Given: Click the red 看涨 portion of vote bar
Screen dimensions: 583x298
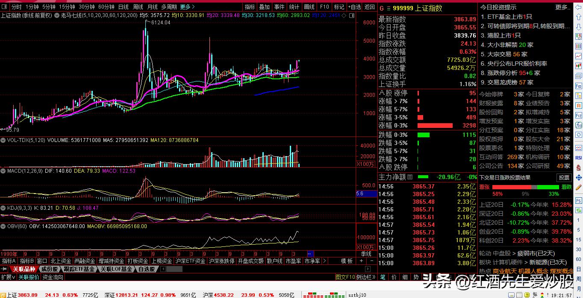Looking at the screenshot, I should (x=505, y=187).
